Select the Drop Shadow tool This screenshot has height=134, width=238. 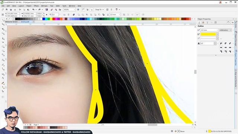[3, 74]
